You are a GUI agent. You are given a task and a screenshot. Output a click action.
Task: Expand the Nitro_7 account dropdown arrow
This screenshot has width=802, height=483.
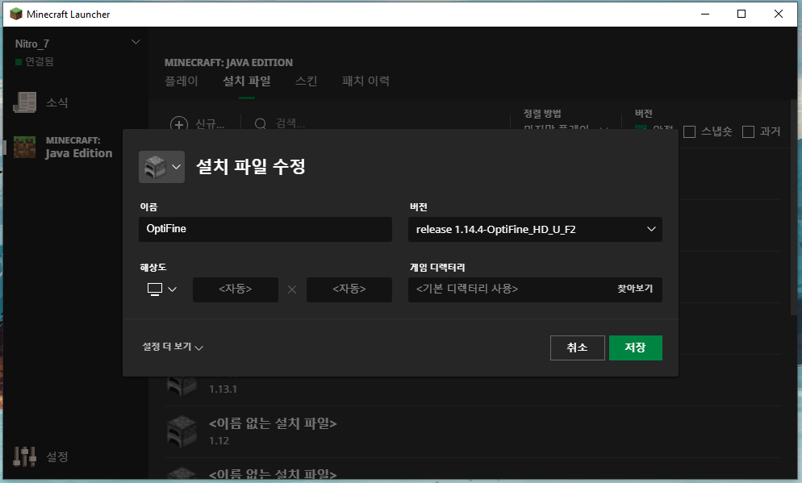[136, 42]
